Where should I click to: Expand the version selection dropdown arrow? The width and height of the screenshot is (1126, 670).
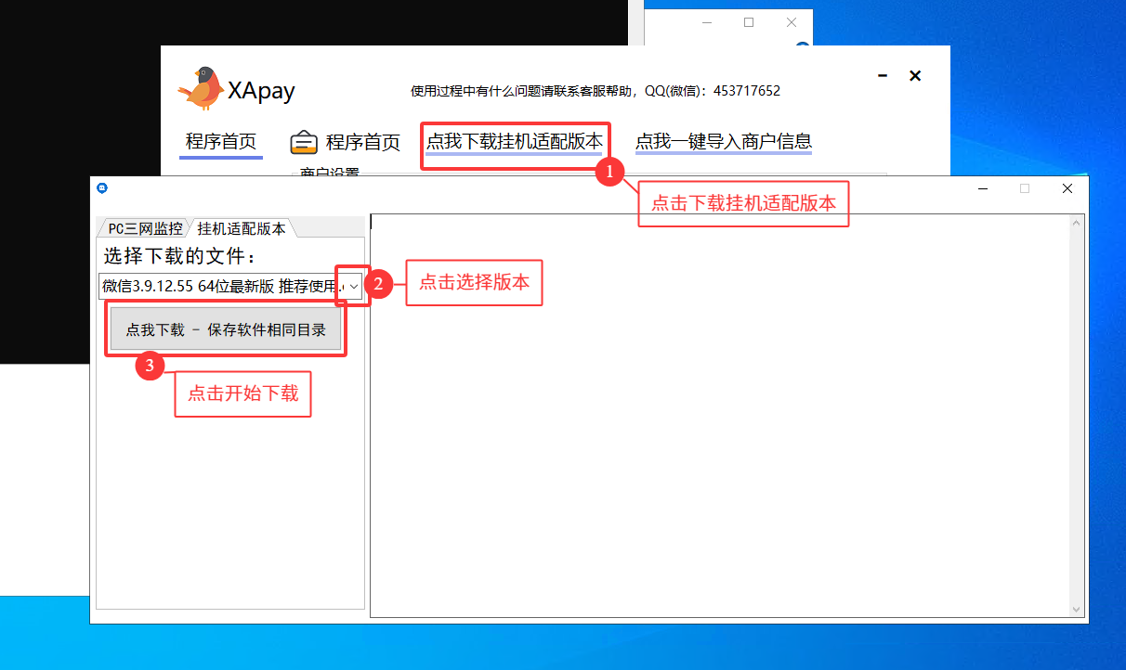point(354,287)
